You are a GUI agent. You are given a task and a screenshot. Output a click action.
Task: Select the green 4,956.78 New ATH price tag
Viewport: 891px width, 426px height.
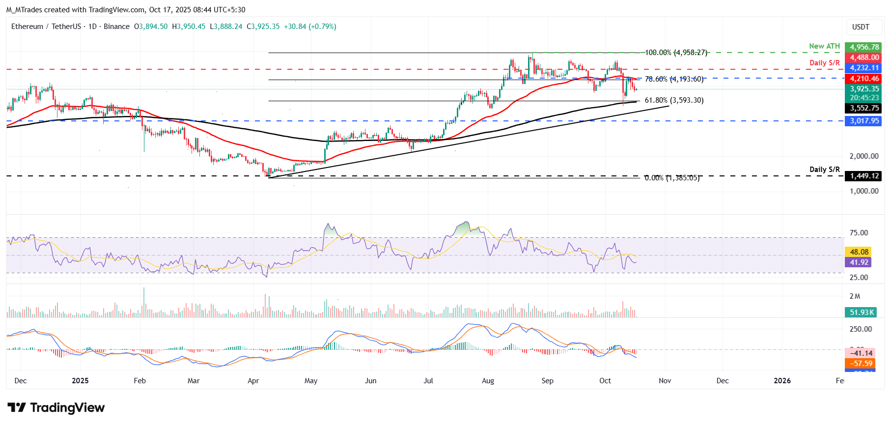click(x=864, y=47)
